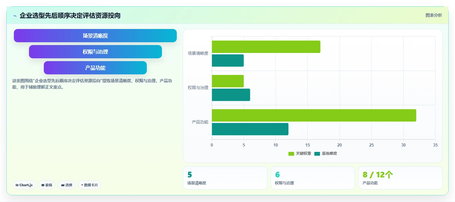Click the 场景清晰度 y-axis label
455x202 pixels.
[x=198, y=53]
